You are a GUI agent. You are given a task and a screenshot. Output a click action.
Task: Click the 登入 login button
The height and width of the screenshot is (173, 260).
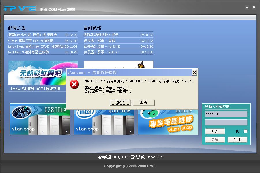[x=215, y=131]
